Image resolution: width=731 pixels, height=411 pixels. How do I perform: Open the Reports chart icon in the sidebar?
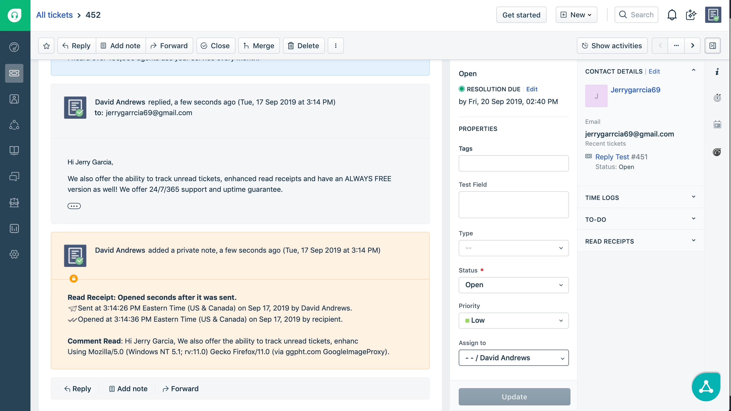point(14,228)
